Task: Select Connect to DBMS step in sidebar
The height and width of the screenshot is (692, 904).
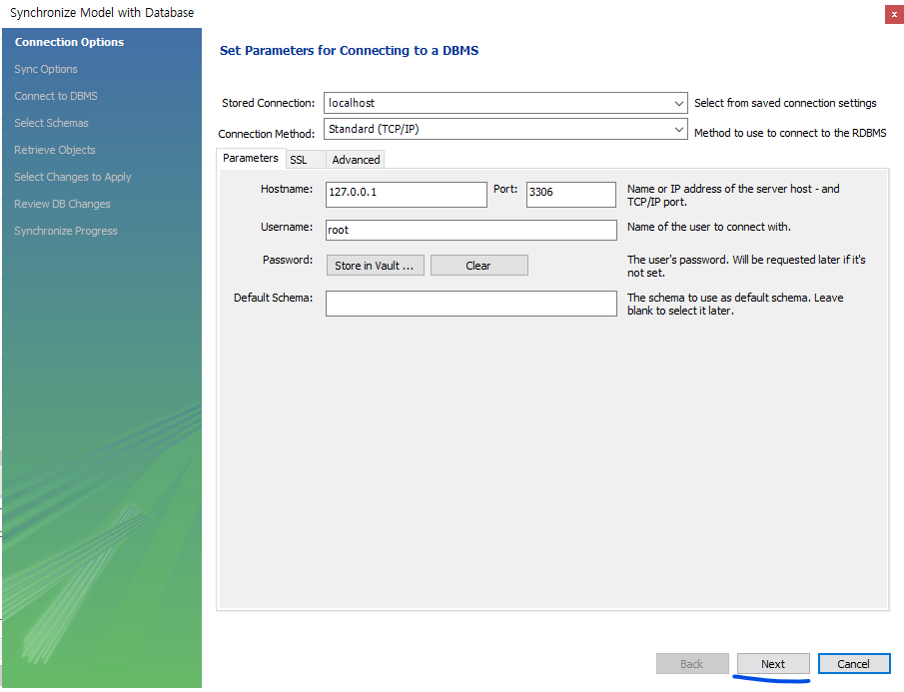Action: point(55,96)
